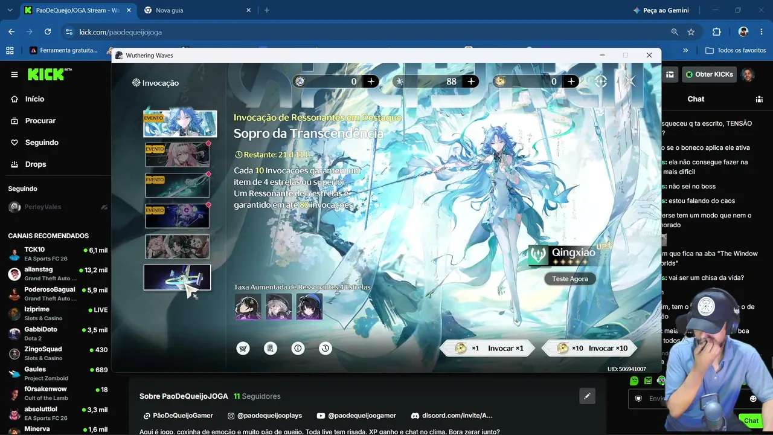Open the discord.com/invite link
Viewport: 773px width, 435px height.
click(452, 416)
